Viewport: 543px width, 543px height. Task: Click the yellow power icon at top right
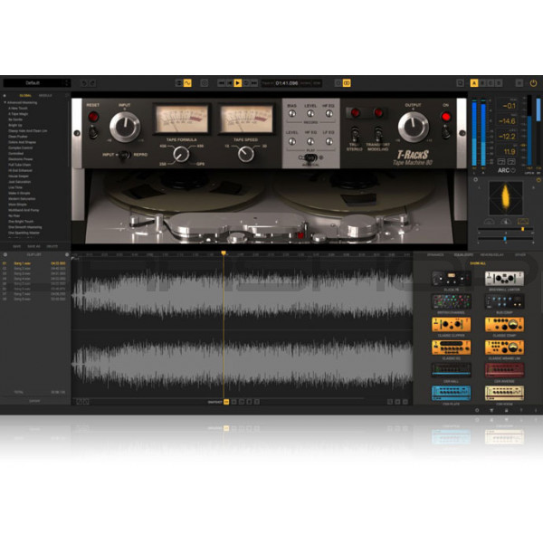(533, 83)
